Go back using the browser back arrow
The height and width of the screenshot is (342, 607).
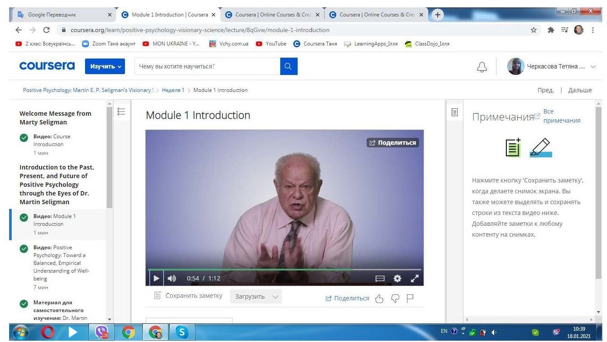(x=18, y=30)
